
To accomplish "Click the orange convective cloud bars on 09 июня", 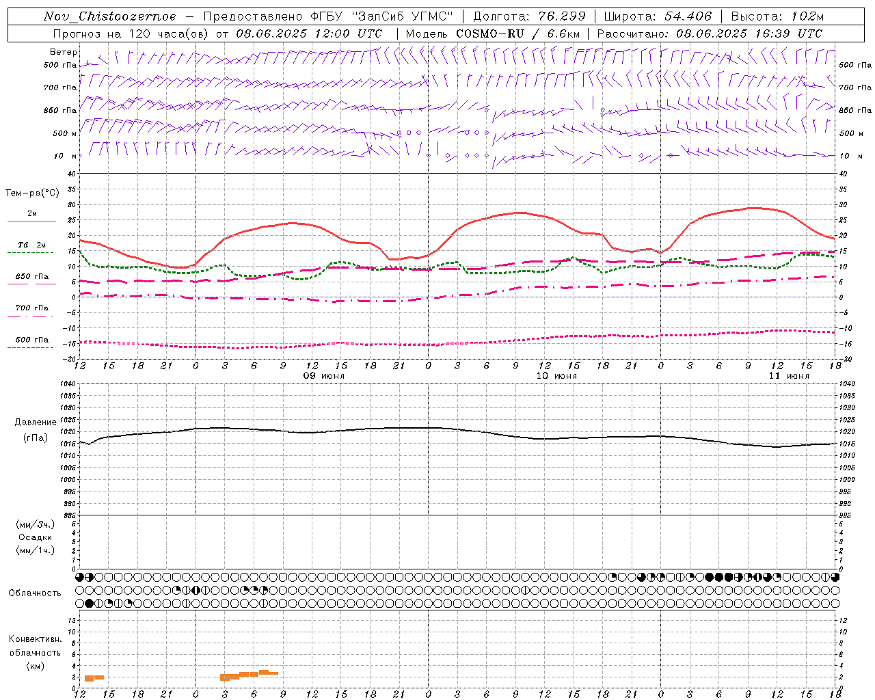I will [x=249, y=675].
